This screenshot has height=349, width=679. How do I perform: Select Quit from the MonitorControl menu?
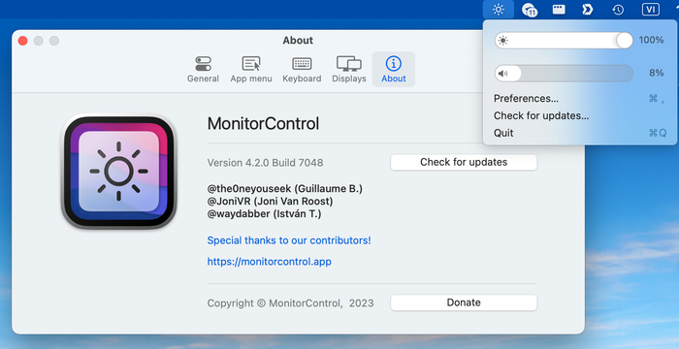pos(580,133)
